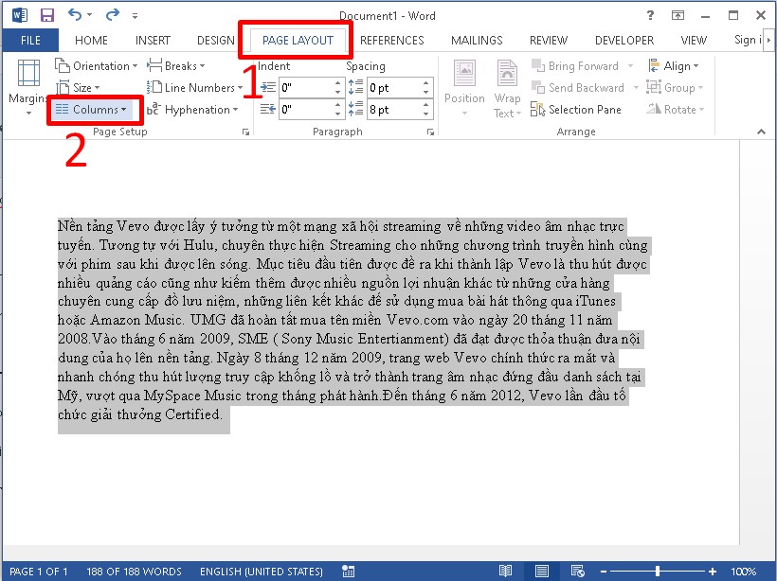Open the Hyphenation dropdown
777x581 pixels.
[194, 109]
